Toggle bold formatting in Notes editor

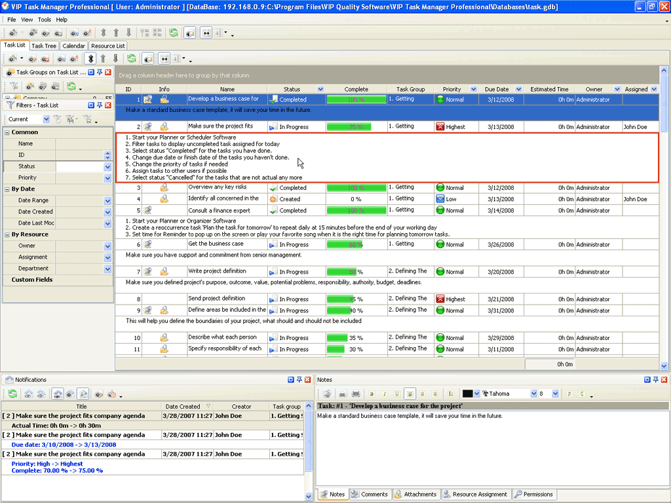click(372, 394)
